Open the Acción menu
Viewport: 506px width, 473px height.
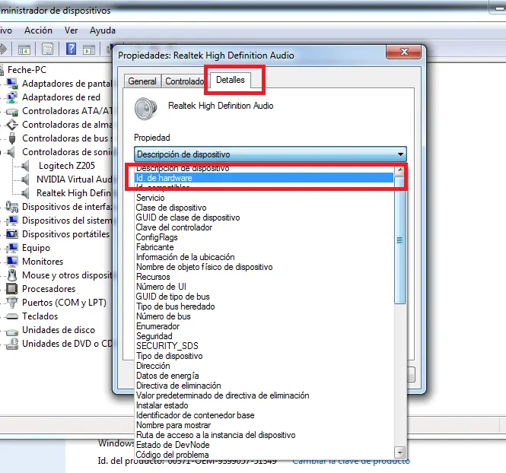(38, 30)
